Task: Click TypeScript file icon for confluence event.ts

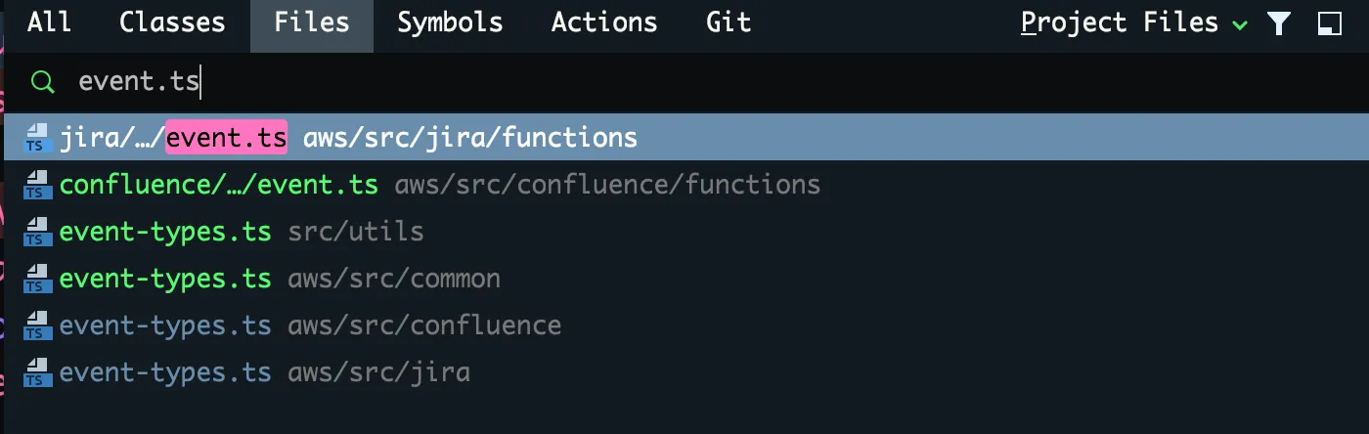Action: [37, 185]
